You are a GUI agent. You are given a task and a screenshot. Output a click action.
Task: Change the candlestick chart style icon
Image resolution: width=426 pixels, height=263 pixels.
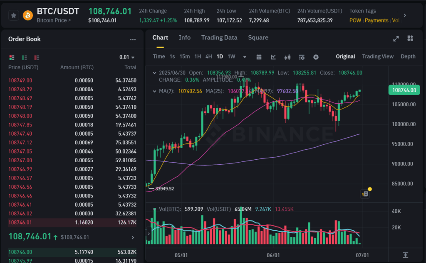click(x=287, y=57)
